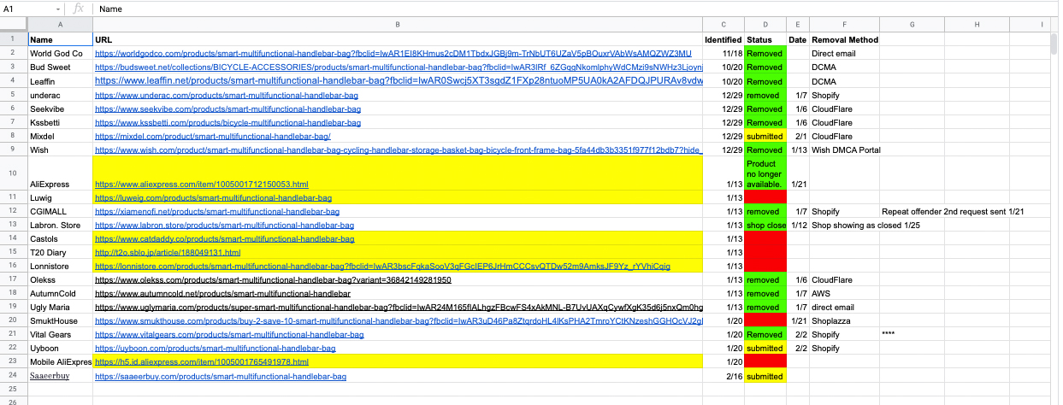This screenshot has width=1063, height=405.
Task: Open the wish.com product link
Action: (x=399, y=150)
